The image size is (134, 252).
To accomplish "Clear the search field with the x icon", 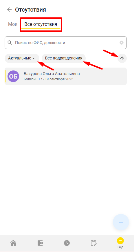I will (122, 43).
